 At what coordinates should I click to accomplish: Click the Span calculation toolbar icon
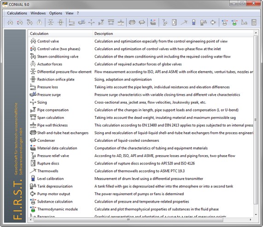111,22
